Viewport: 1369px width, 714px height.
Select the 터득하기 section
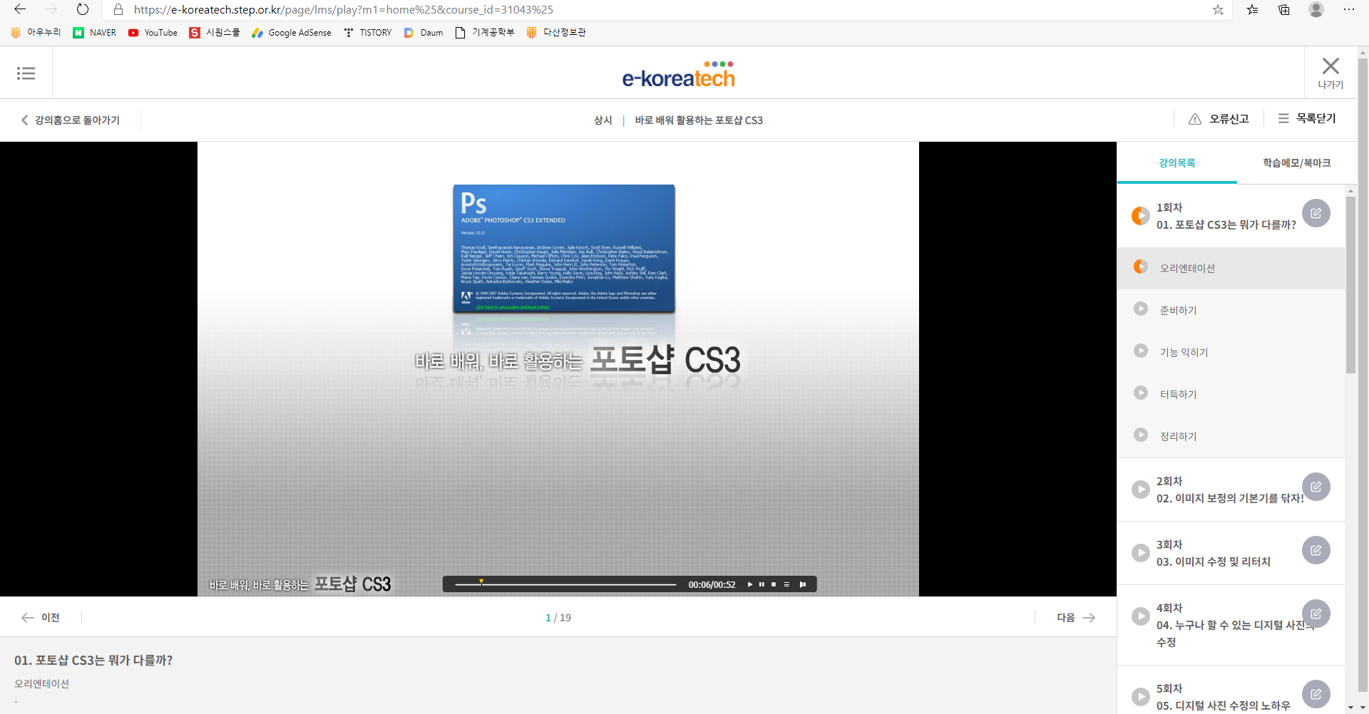(x=1231, y=394)
